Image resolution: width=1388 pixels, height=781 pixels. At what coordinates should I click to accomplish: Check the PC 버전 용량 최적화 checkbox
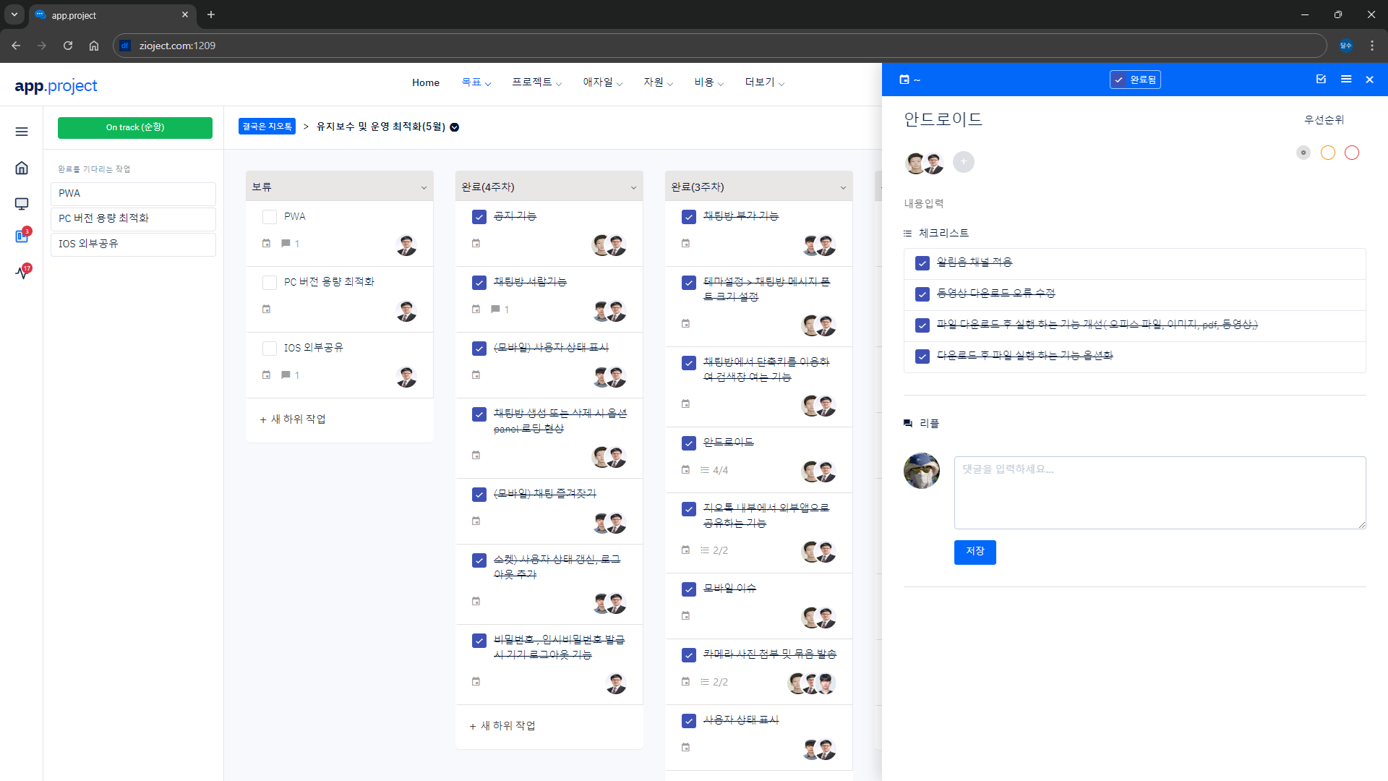270,283
